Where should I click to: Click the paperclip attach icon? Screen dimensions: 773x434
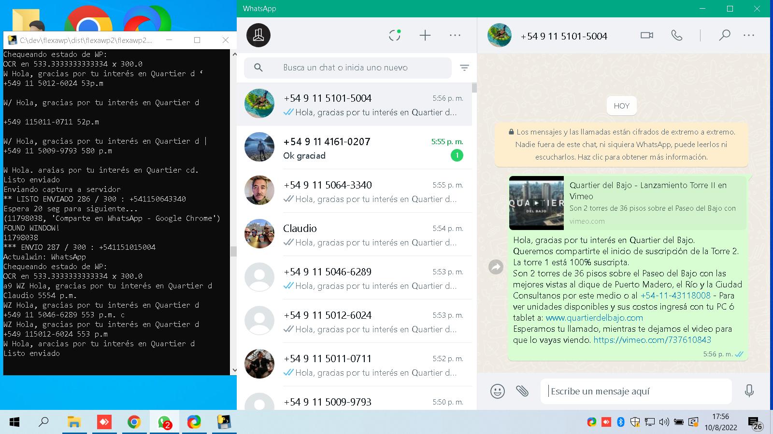coord(522,391)
